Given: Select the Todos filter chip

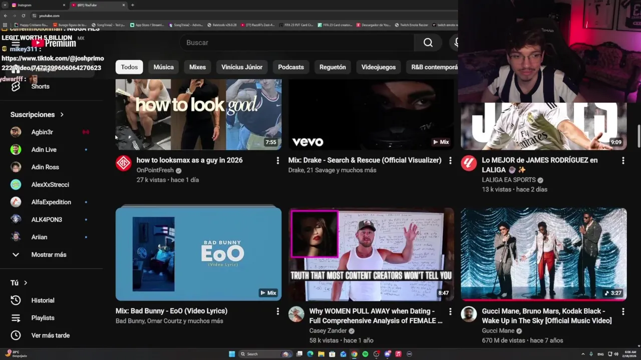Looking at the screenshot, I should pos(129,67).
